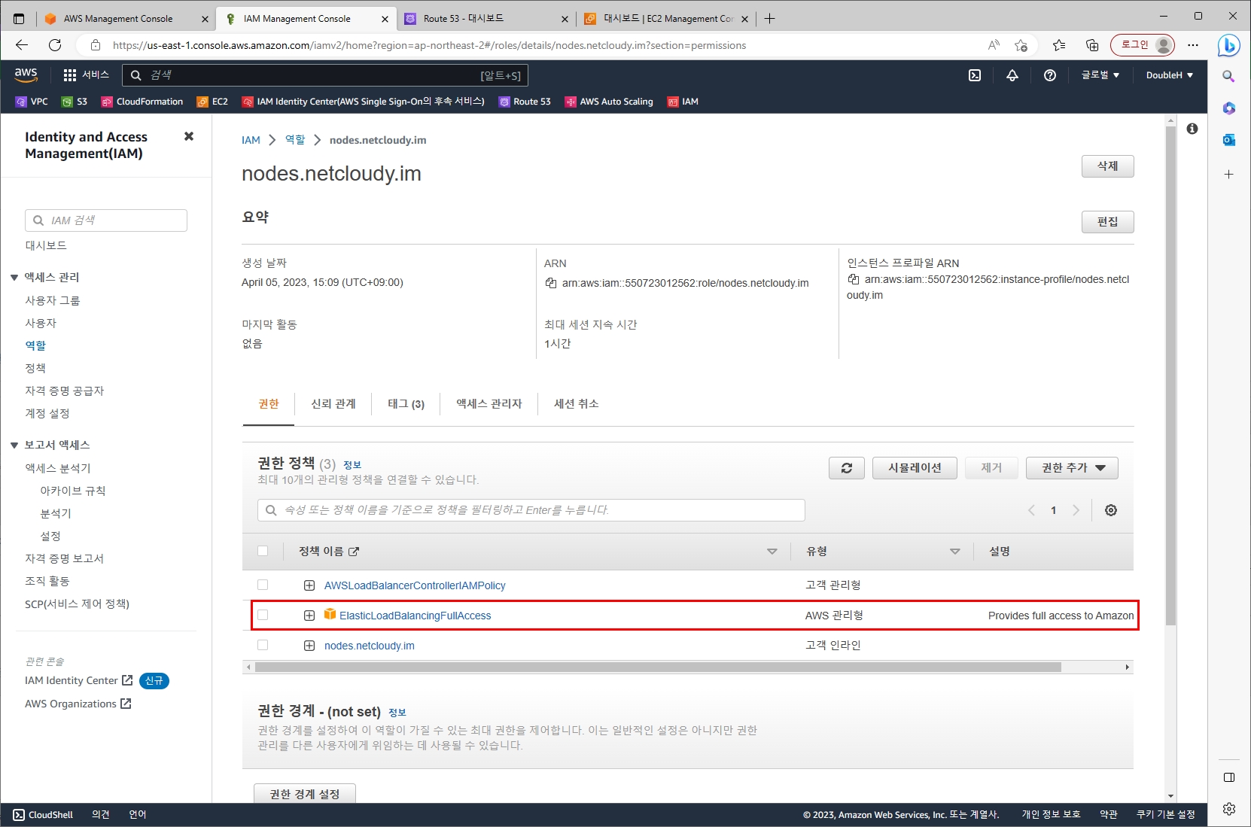Expand nodes.netcloudy.im inline policy details
1251x827 pixels.
tap(309, 646)
